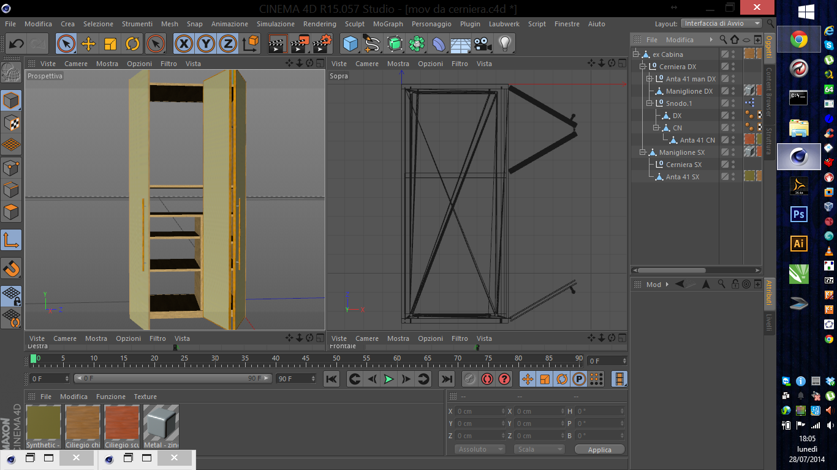Open the Rendering menu

320,24
